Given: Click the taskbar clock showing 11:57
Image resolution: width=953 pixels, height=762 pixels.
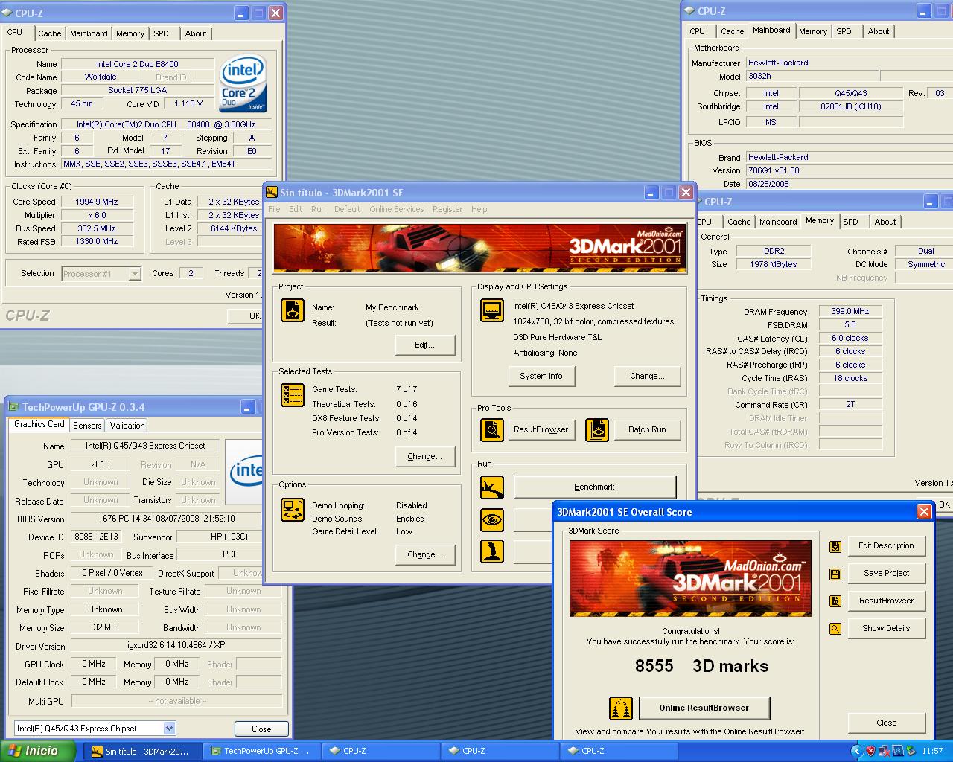Looking at the screenshot, I should point(932,752).
